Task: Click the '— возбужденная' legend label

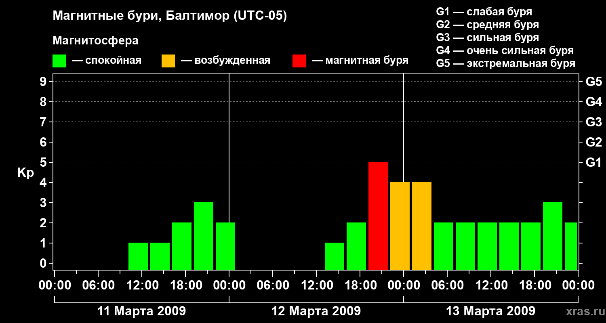Action: point(225,61)
